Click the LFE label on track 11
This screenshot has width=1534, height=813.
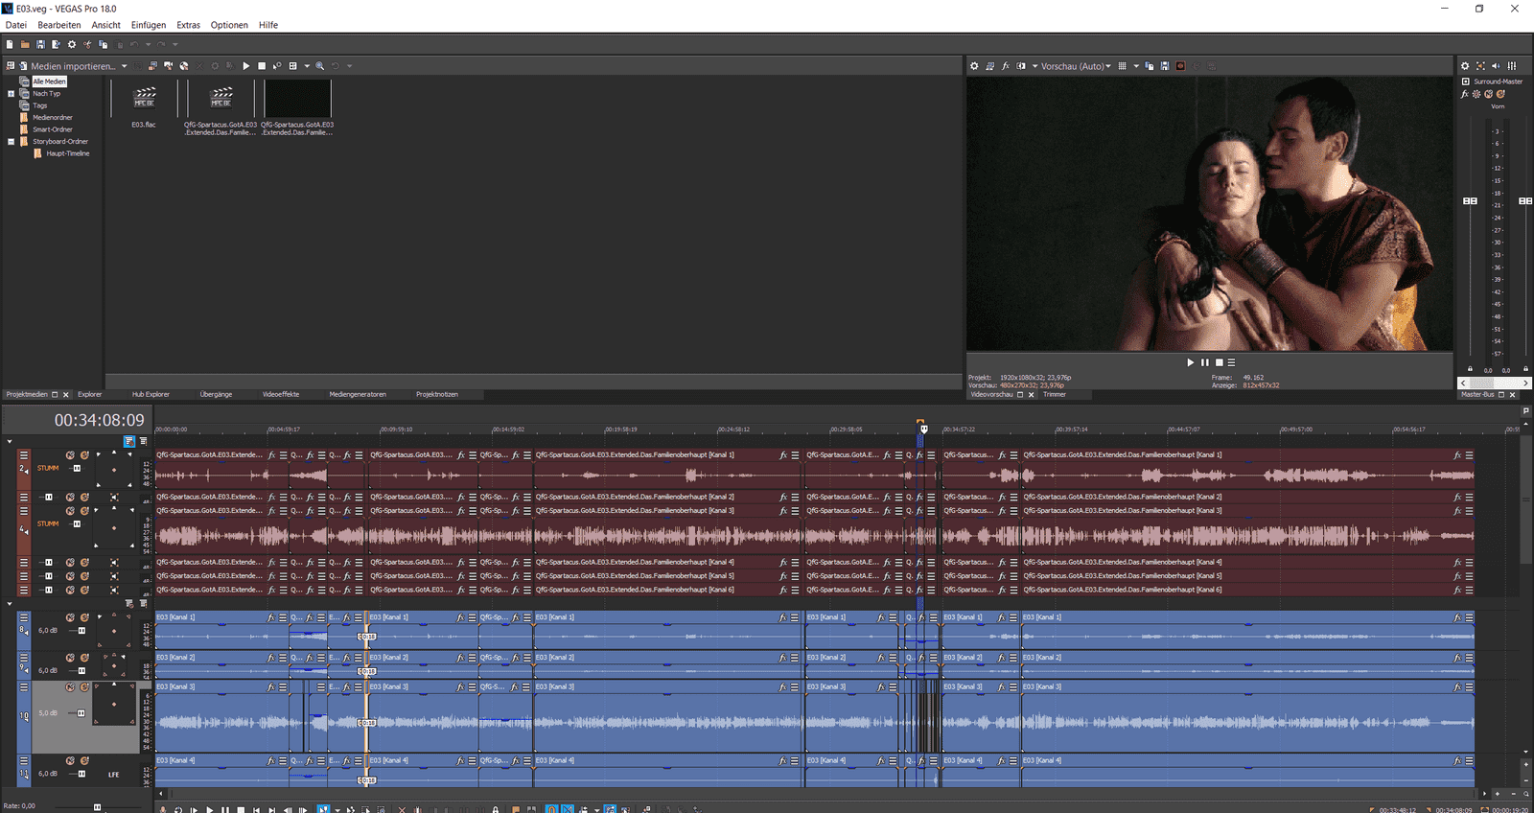114,774
